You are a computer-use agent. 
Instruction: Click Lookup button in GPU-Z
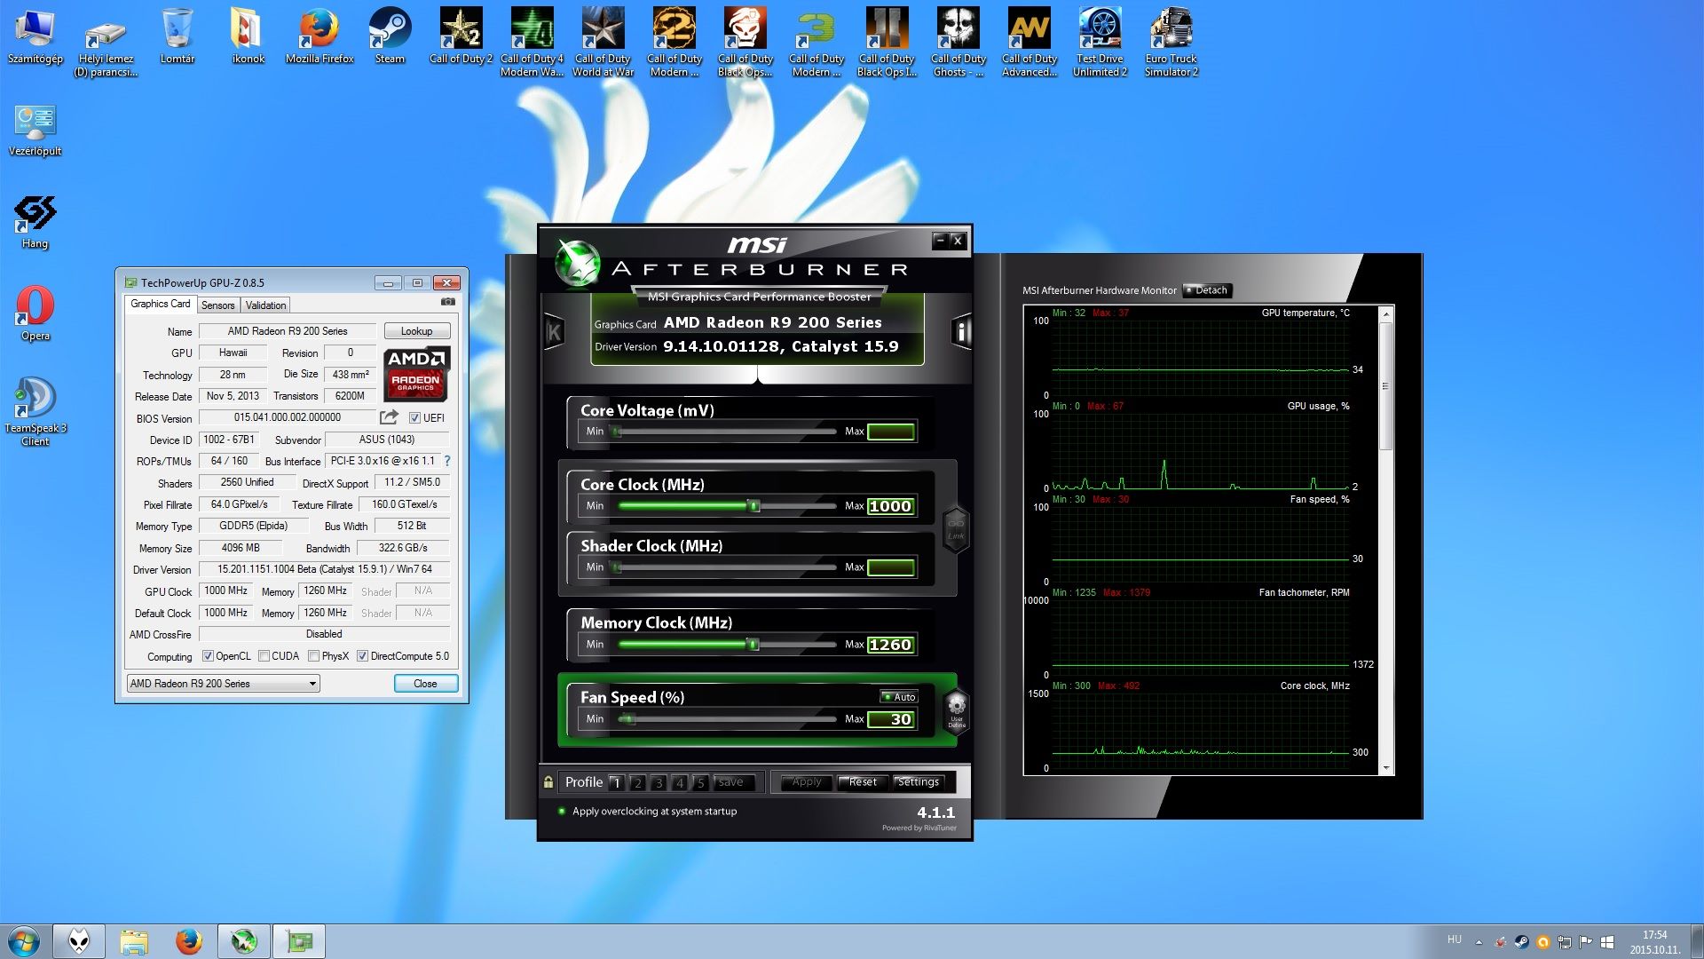click(x=417, y=331)
